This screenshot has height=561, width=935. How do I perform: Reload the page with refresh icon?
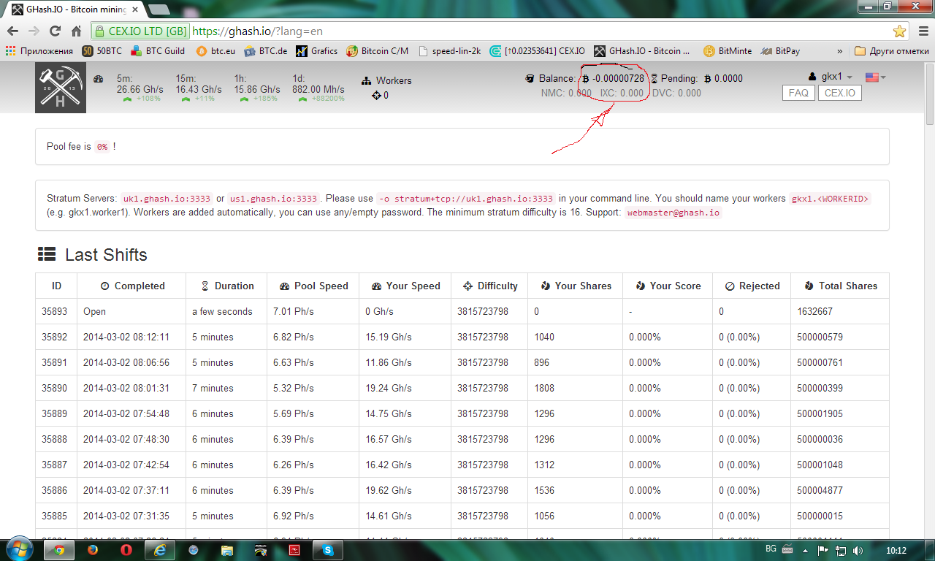click(55, 31)
